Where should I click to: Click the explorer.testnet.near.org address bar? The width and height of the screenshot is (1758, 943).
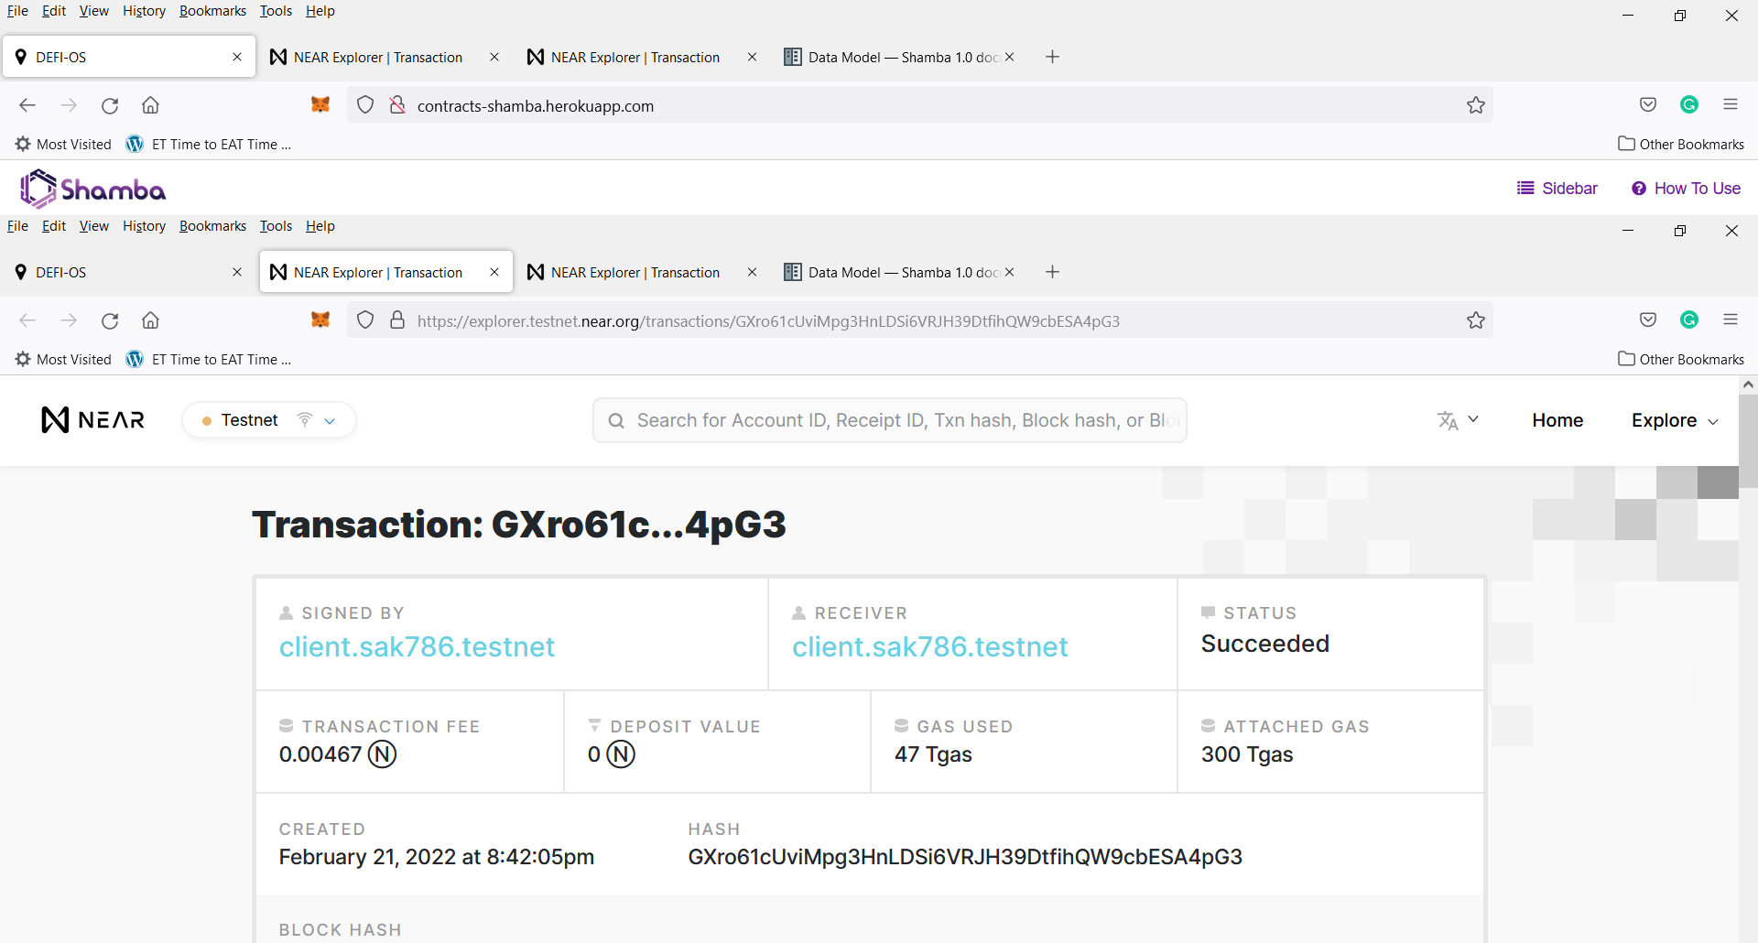tap(920, 320)
